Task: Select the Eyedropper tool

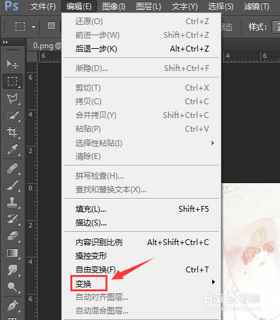Action: (x=12, y=149)
